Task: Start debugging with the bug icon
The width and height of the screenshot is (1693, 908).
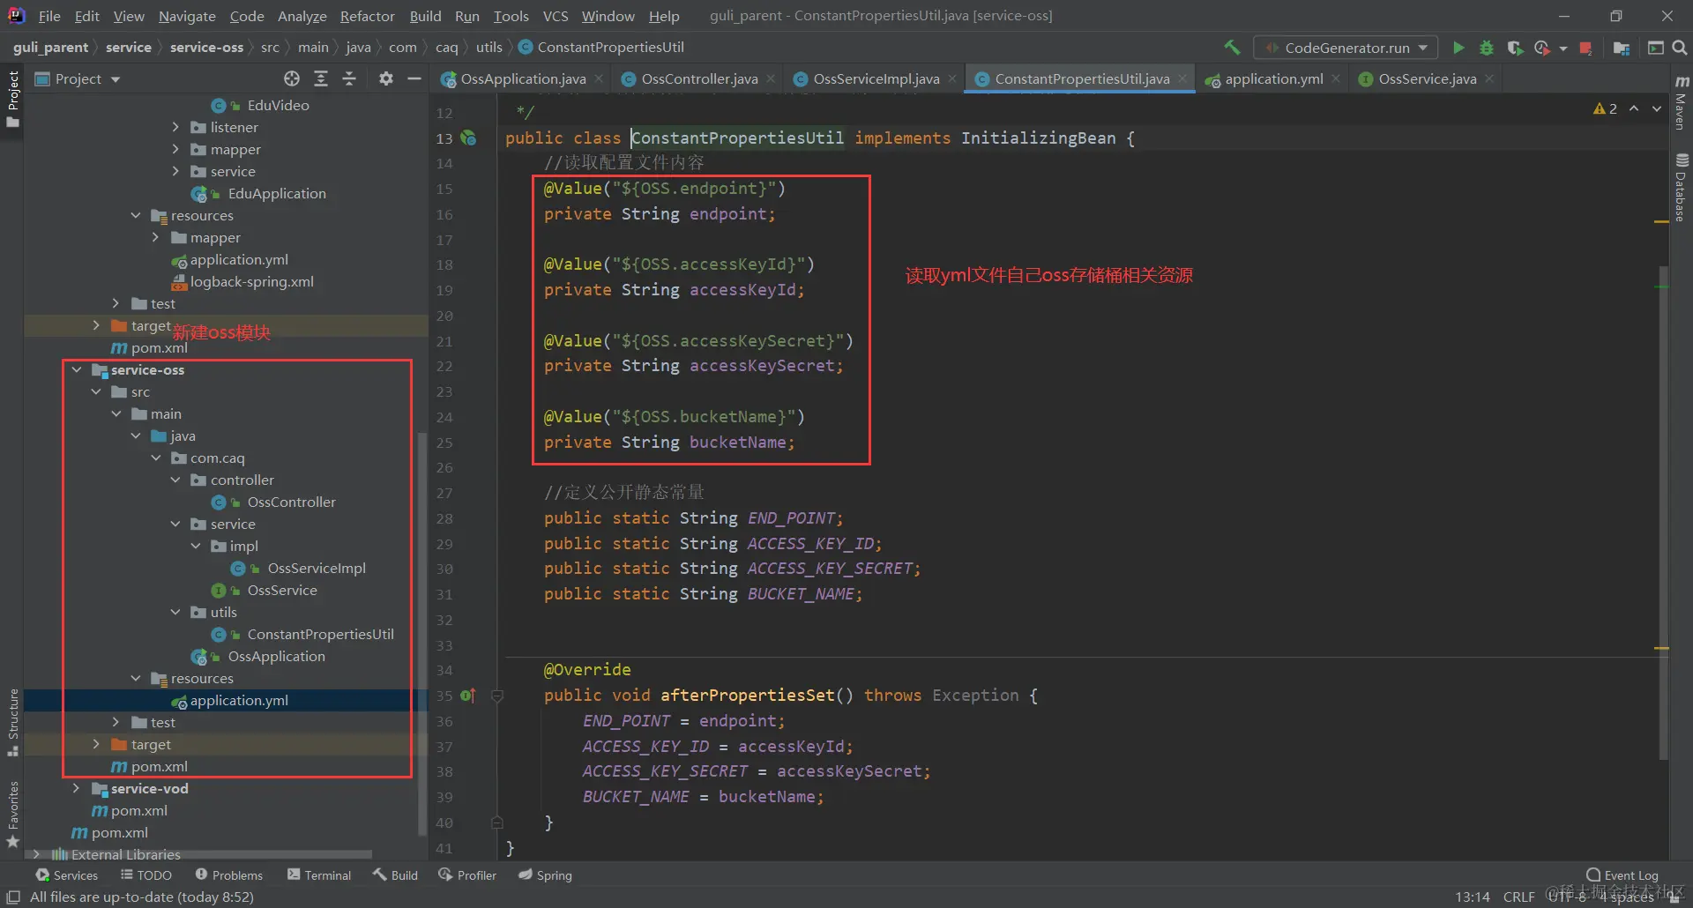Action: click(x=1487, y=48)
